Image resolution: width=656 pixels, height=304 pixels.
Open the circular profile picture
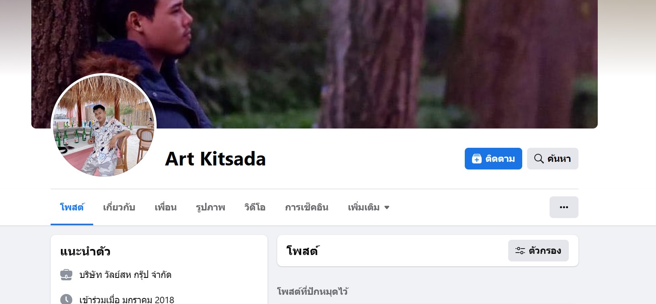(x=104, y=126)
